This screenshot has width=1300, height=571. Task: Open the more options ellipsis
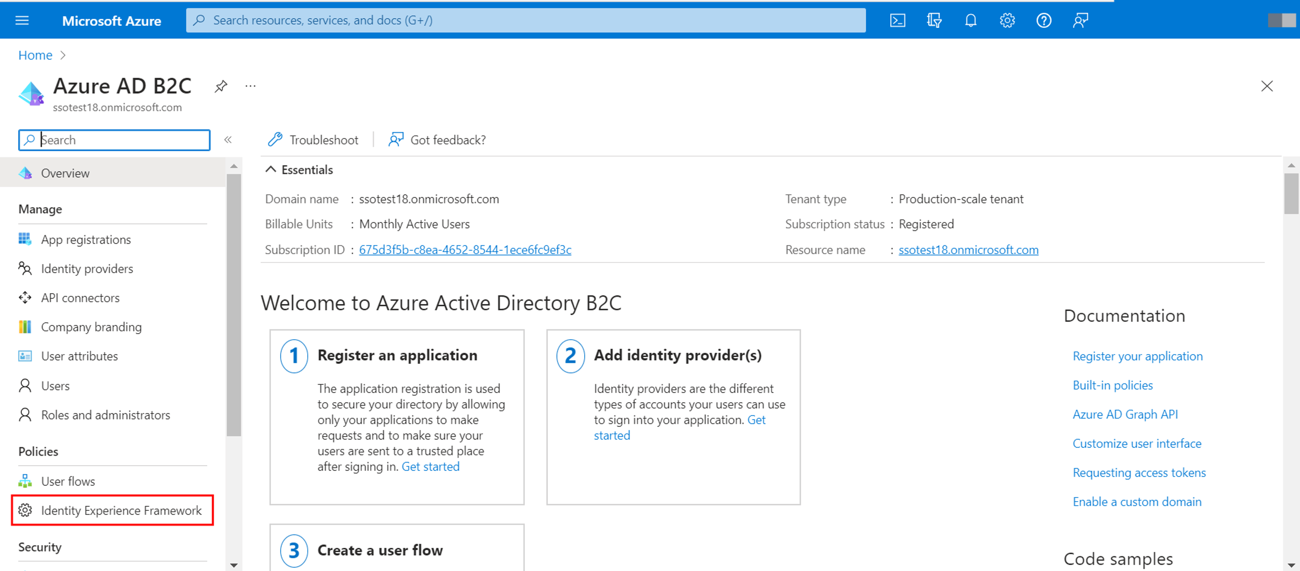pyautogui.click(x=250, y=86)
